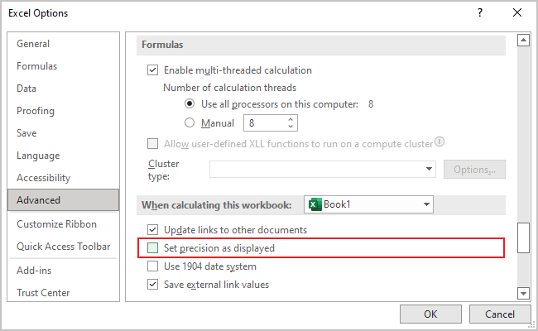Click the OK button
The image size is (538, 331).
tap(430, 314)
